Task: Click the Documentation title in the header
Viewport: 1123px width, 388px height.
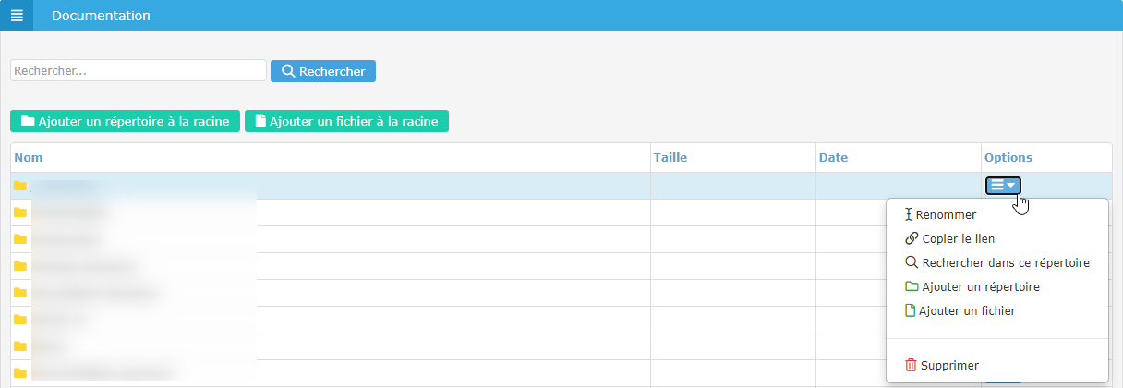Action: [x=101, y=16]
